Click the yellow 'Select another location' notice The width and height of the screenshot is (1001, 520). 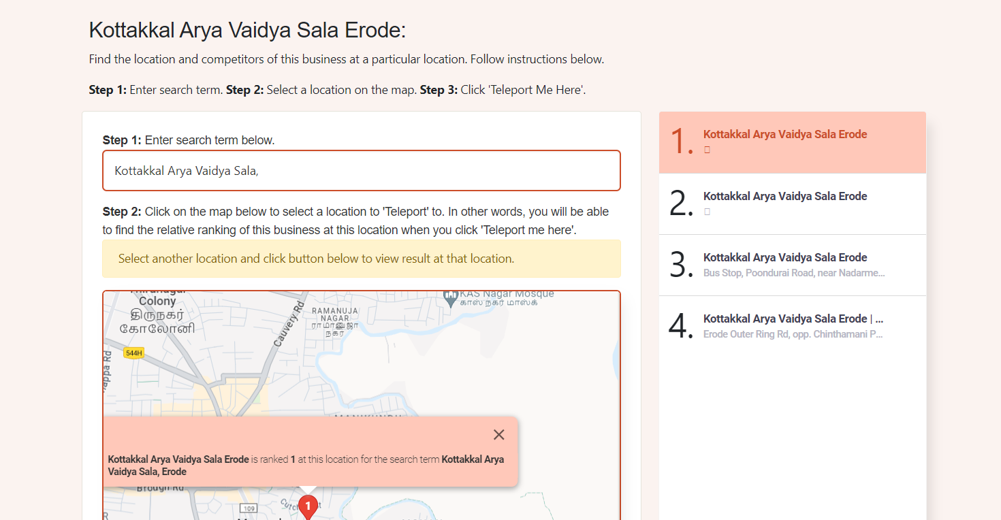(x=362, y=259)
